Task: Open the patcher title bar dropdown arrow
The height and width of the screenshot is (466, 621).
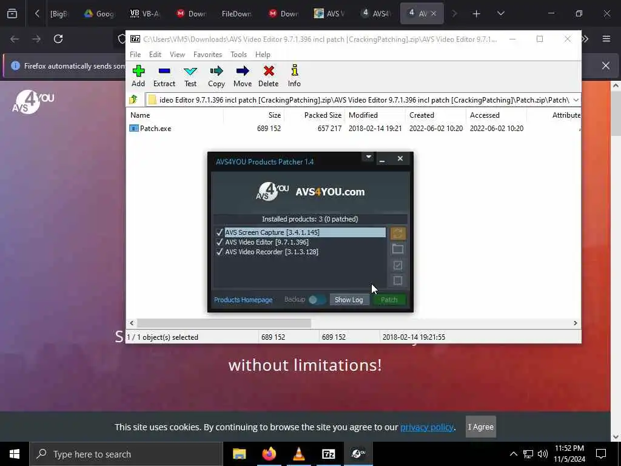Action: coord(368,157)
